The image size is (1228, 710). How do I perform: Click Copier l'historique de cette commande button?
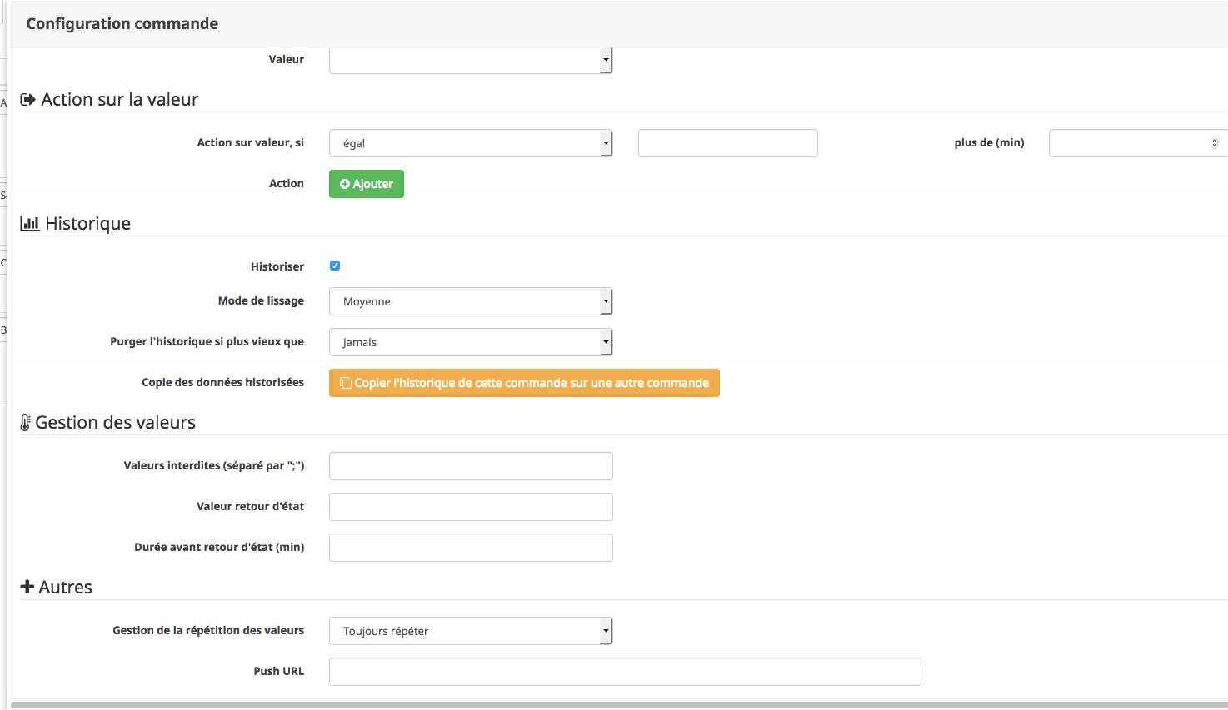point(524,383)
